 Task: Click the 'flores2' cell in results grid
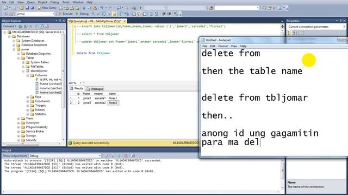tap(113, 103)
